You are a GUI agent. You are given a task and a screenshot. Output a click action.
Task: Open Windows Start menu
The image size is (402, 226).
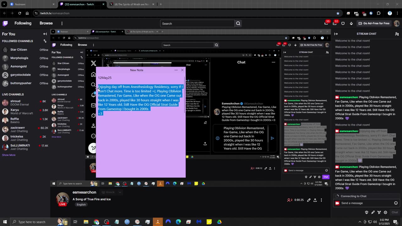pyautogui.click(x=5, y=222)
